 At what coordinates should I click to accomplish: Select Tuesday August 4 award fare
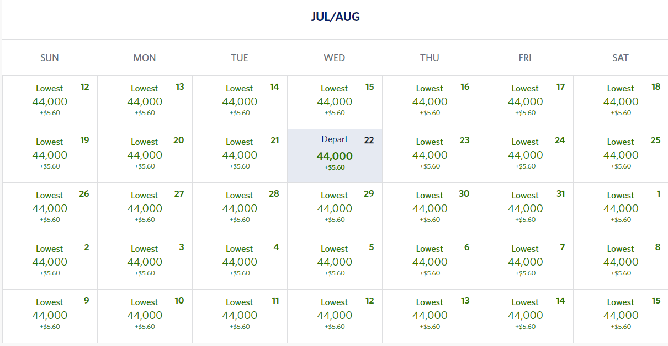[239, 262]
